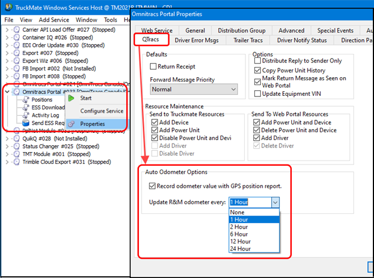
Task: Click the Update R&M odometer dropdown arrow
Action: (x=275, y=203)
